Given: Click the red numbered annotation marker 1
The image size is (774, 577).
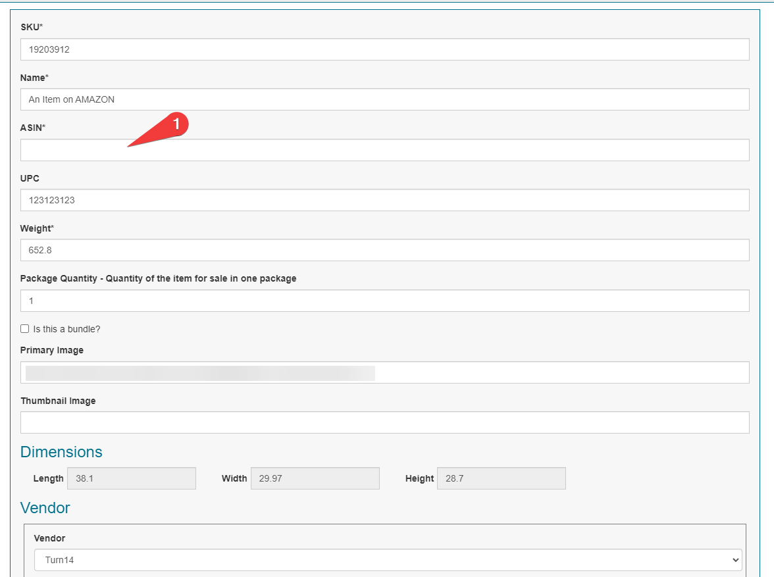Looking at the screenshot, I should tap(176, 124).
